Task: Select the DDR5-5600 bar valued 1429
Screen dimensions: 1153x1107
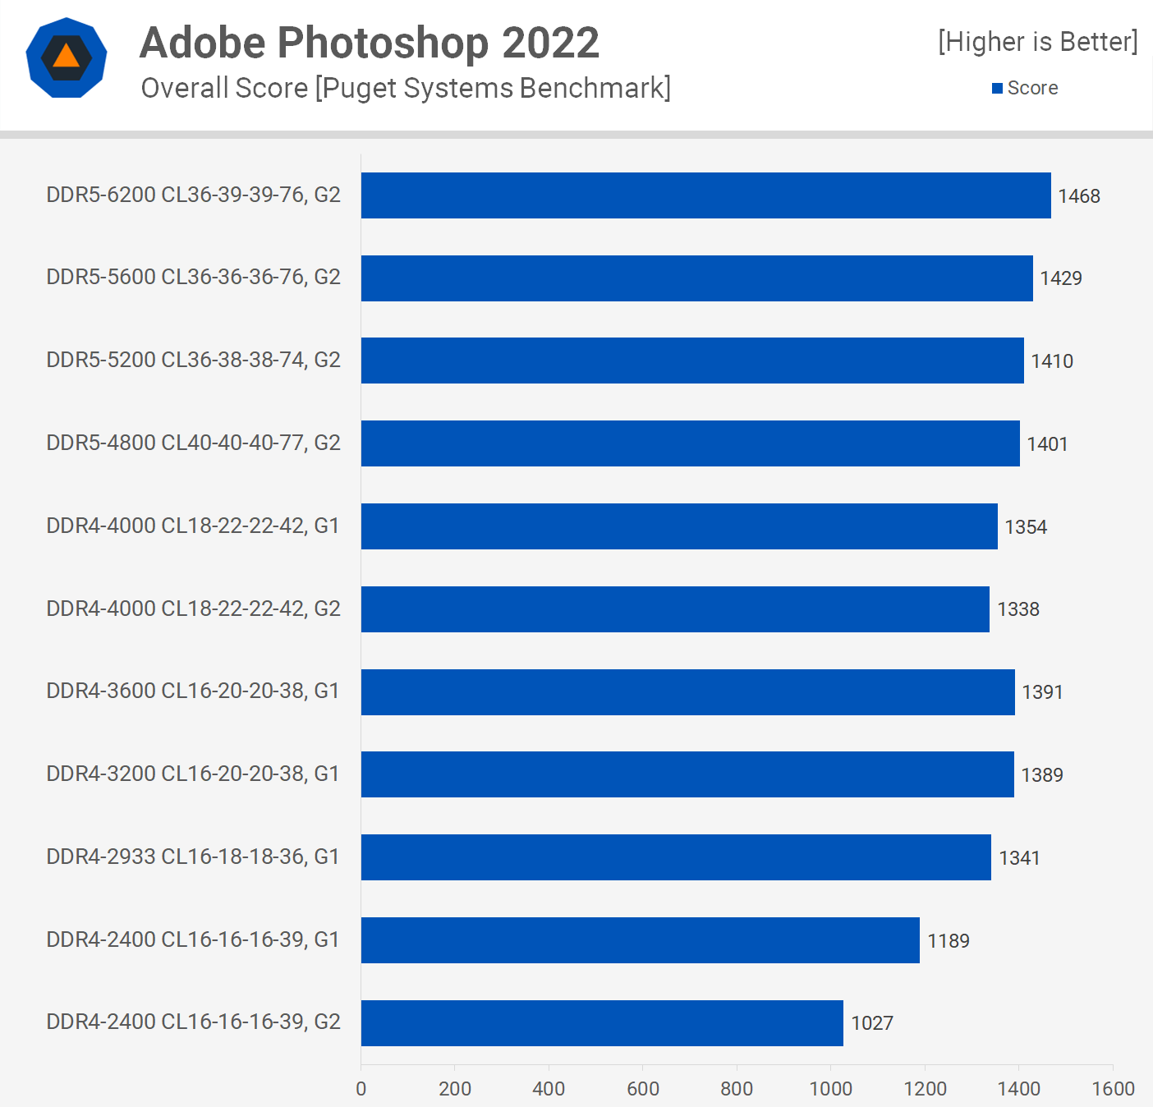Action: click(696, 278)
